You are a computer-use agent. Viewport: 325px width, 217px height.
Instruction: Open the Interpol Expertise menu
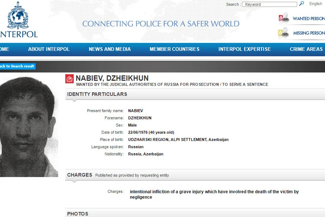coord(245,49)
